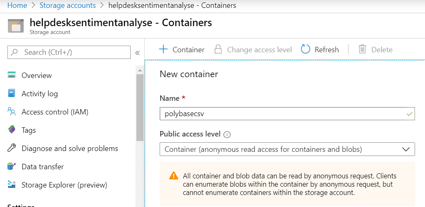Click the Storage Explorer grid icon
425x207 pixels.
coord(12,185)
